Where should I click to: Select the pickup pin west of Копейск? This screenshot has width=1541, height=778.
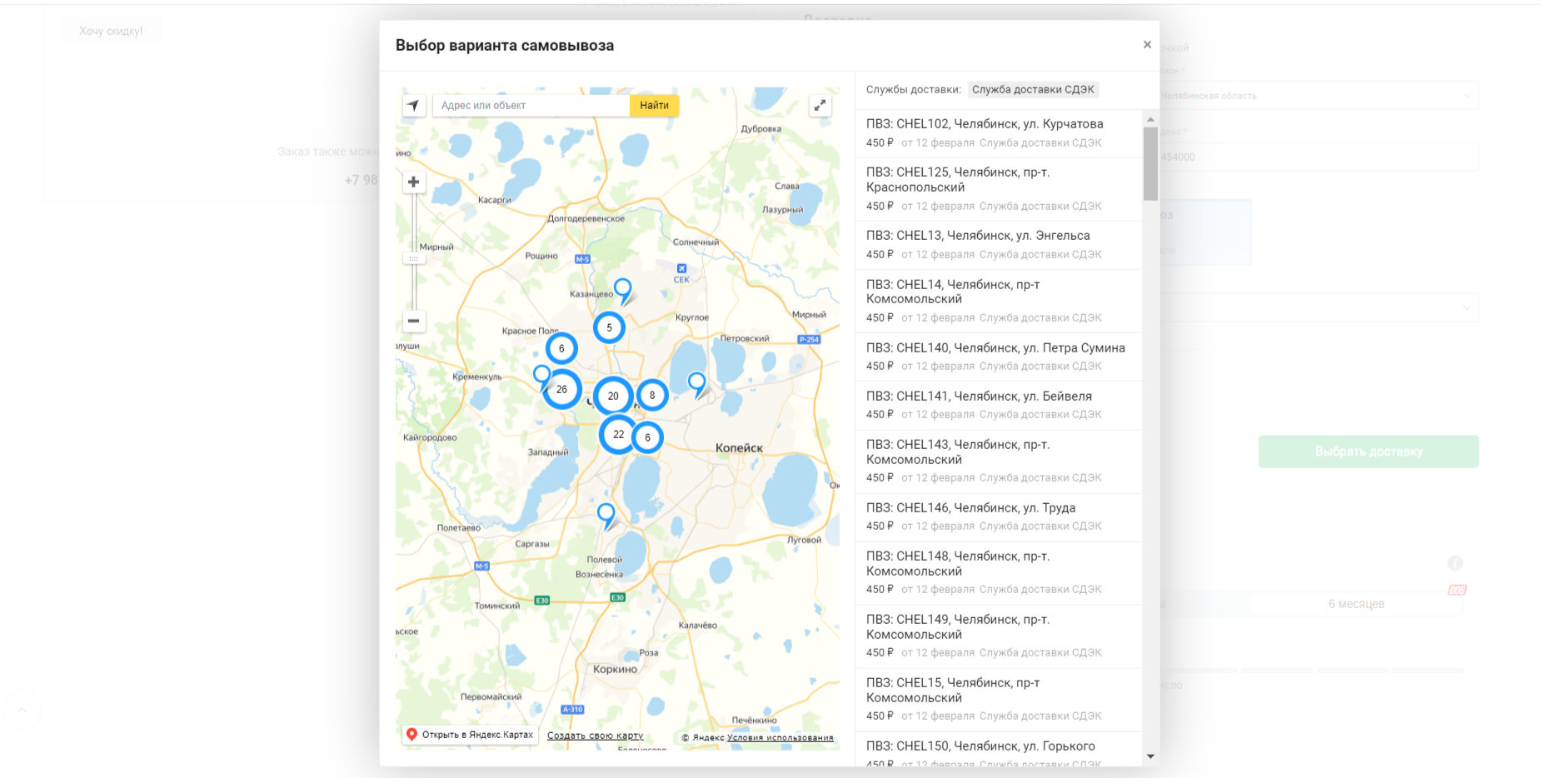pos(697,384)
